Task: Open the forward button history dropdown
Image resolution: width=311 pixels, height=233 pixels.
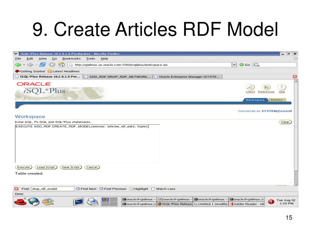Action: [36, 65]
